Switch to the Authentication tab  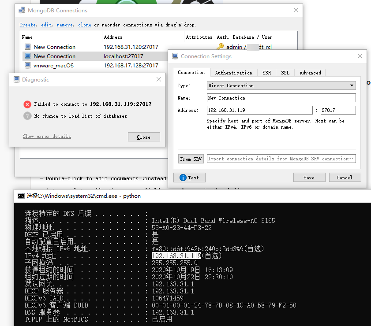233,73
